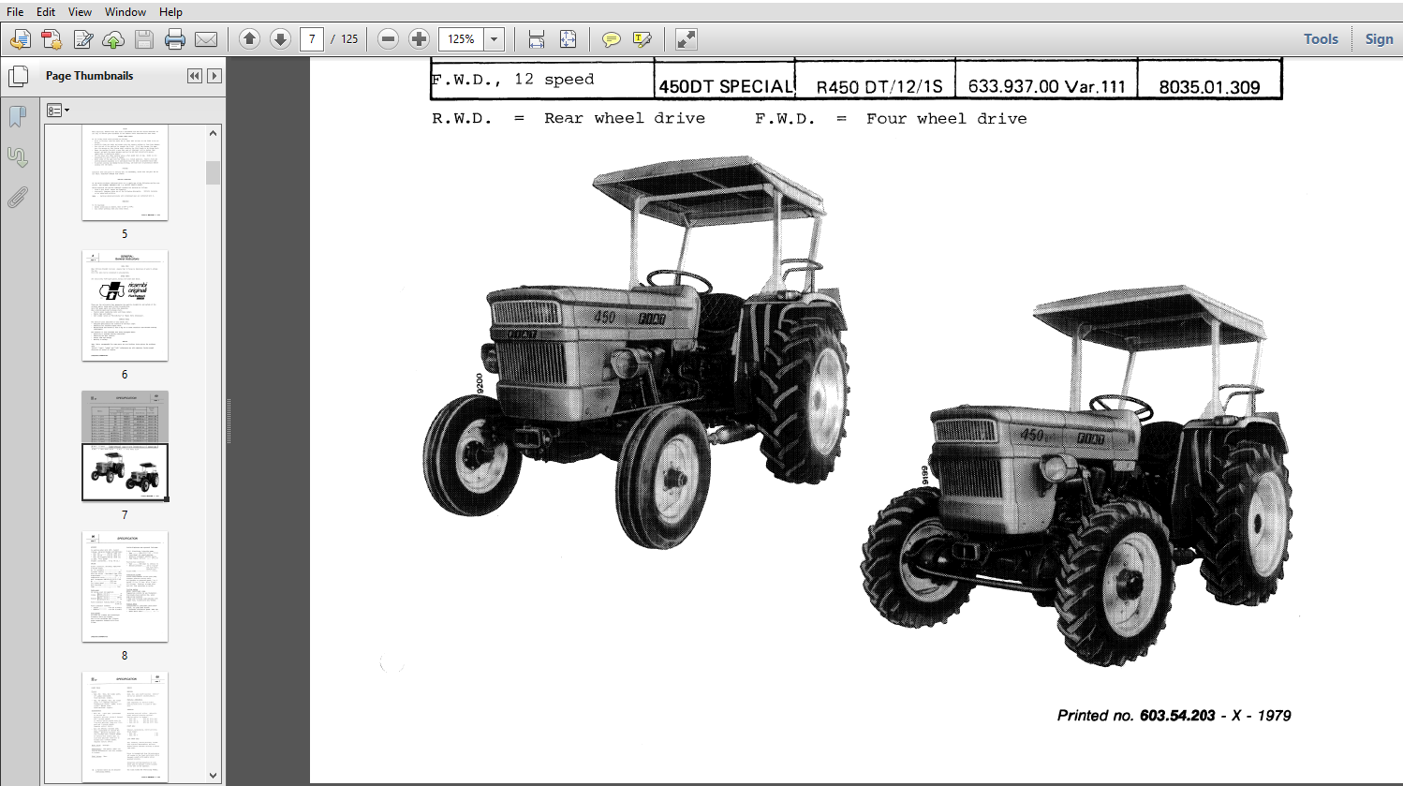Select the page 5 thumbnail
This screenshot has height=786, width=1403.
coord(125,172)
